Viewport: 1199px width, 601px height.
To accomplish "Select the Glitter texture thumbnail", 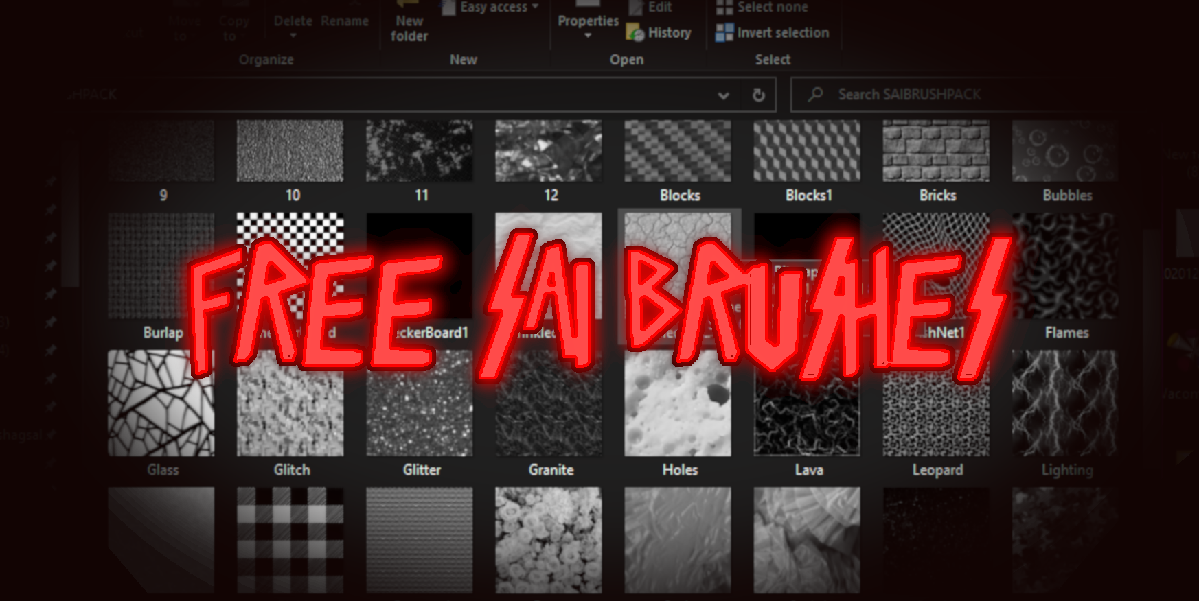I will 419,403.
